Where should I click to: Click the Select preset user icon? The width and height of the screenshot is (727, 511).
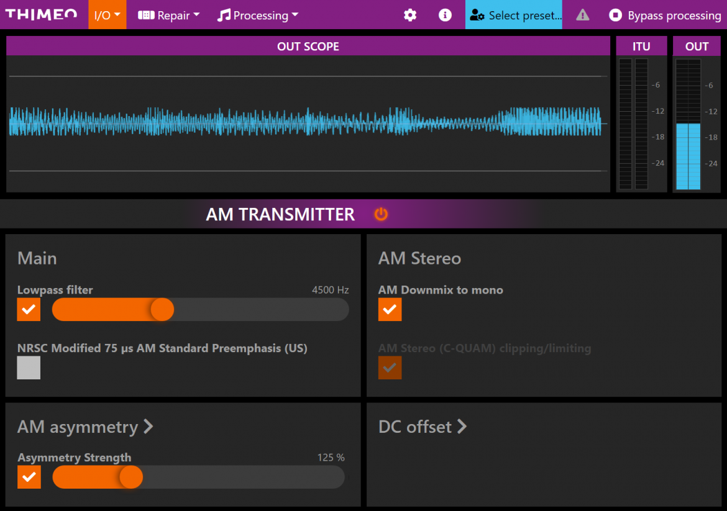[x=477, y=15]
